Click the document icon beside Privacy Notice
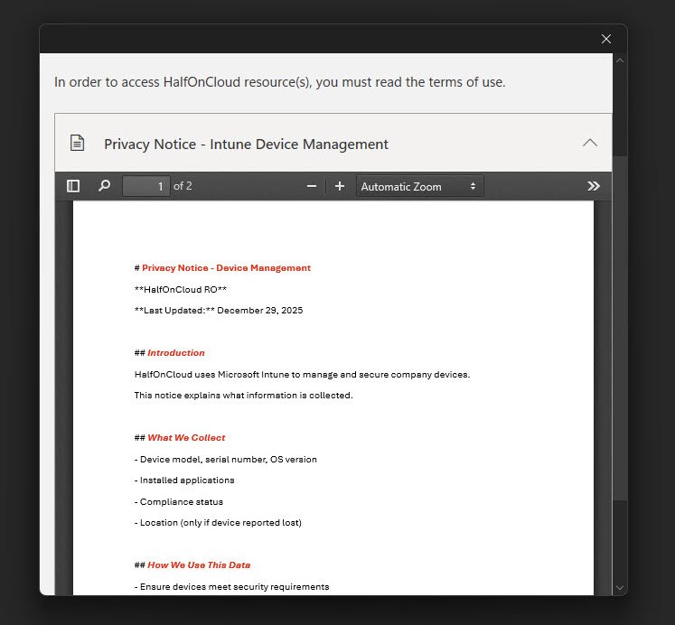 [78, 144]
